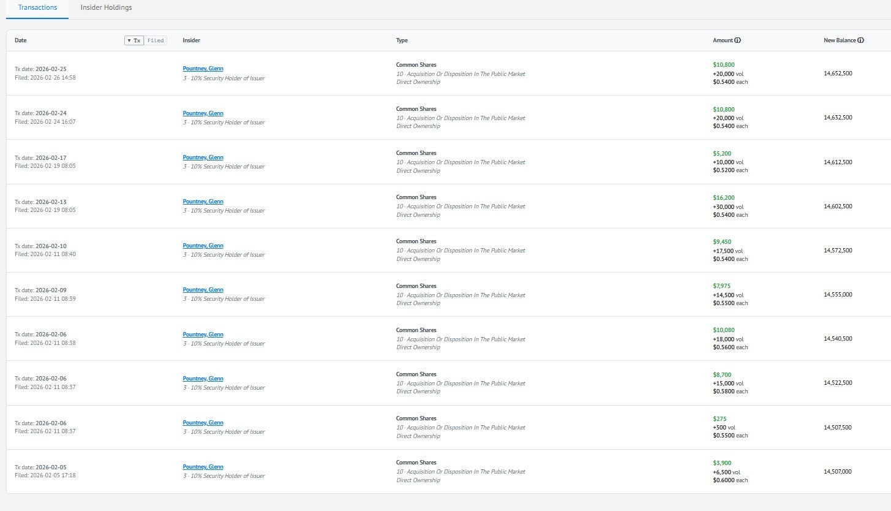Select the $16,200 amount value
891x511 pixels.
pos(724,198)
